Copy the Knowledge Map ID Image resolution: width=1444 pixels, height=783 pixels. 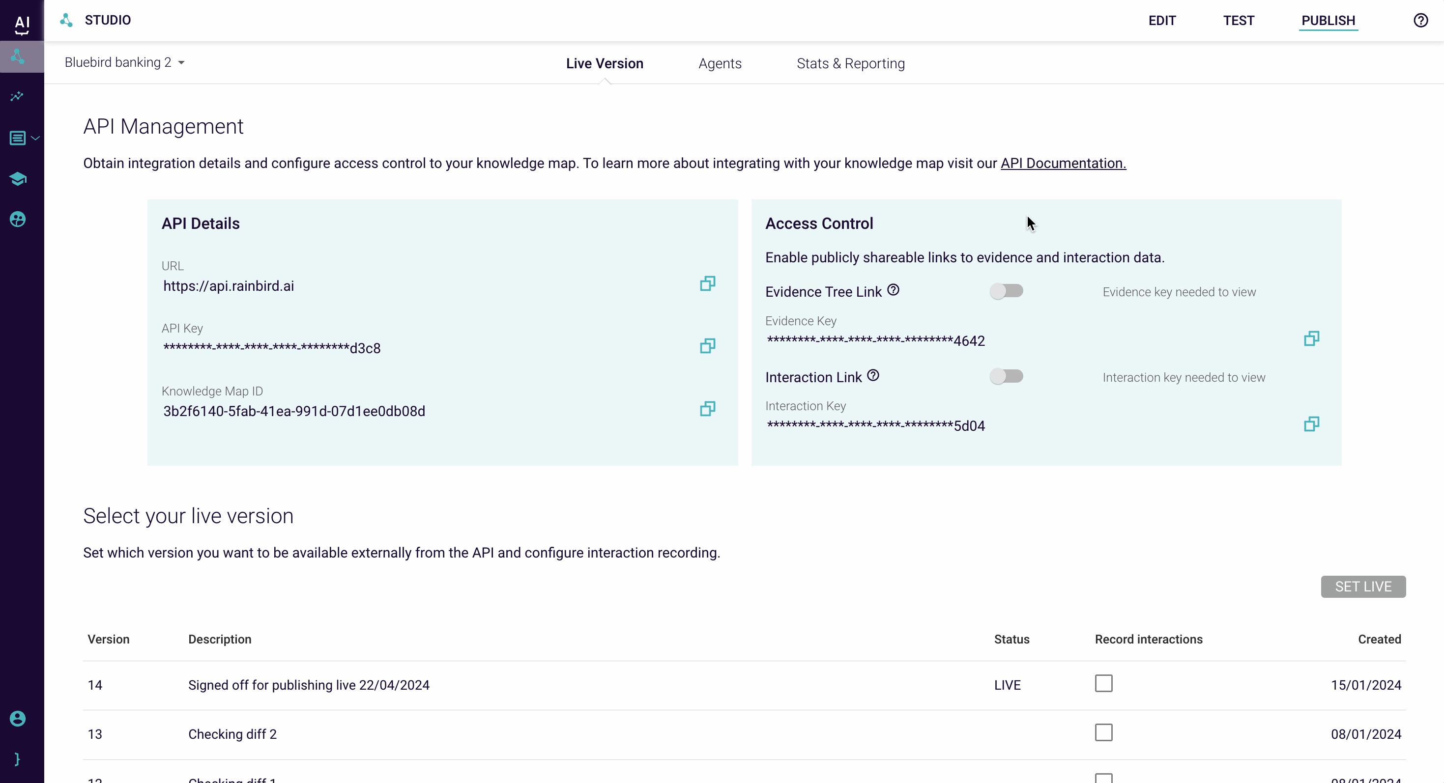tap(707, 408)
